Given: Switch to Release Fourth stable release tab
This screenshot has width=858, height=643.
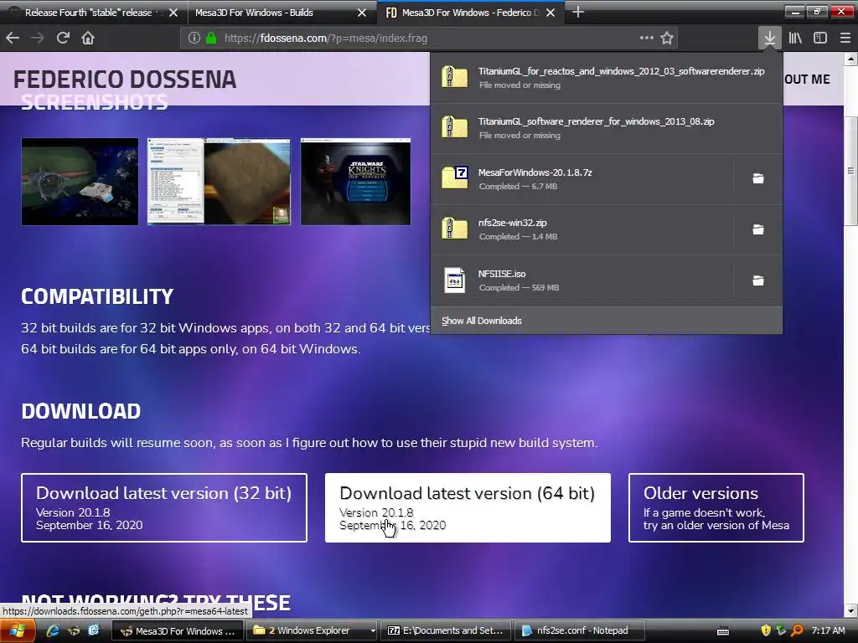Looking at the screenshot, I should (x=87, y=13).
